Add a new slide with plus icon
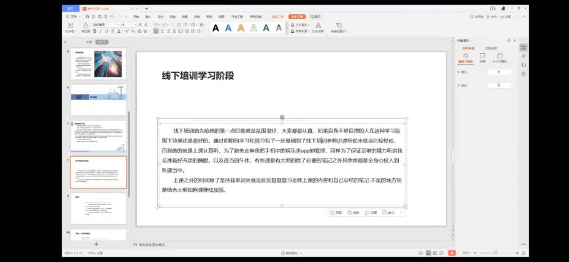This screenshot has width=569, height=262. coord(97,244)
